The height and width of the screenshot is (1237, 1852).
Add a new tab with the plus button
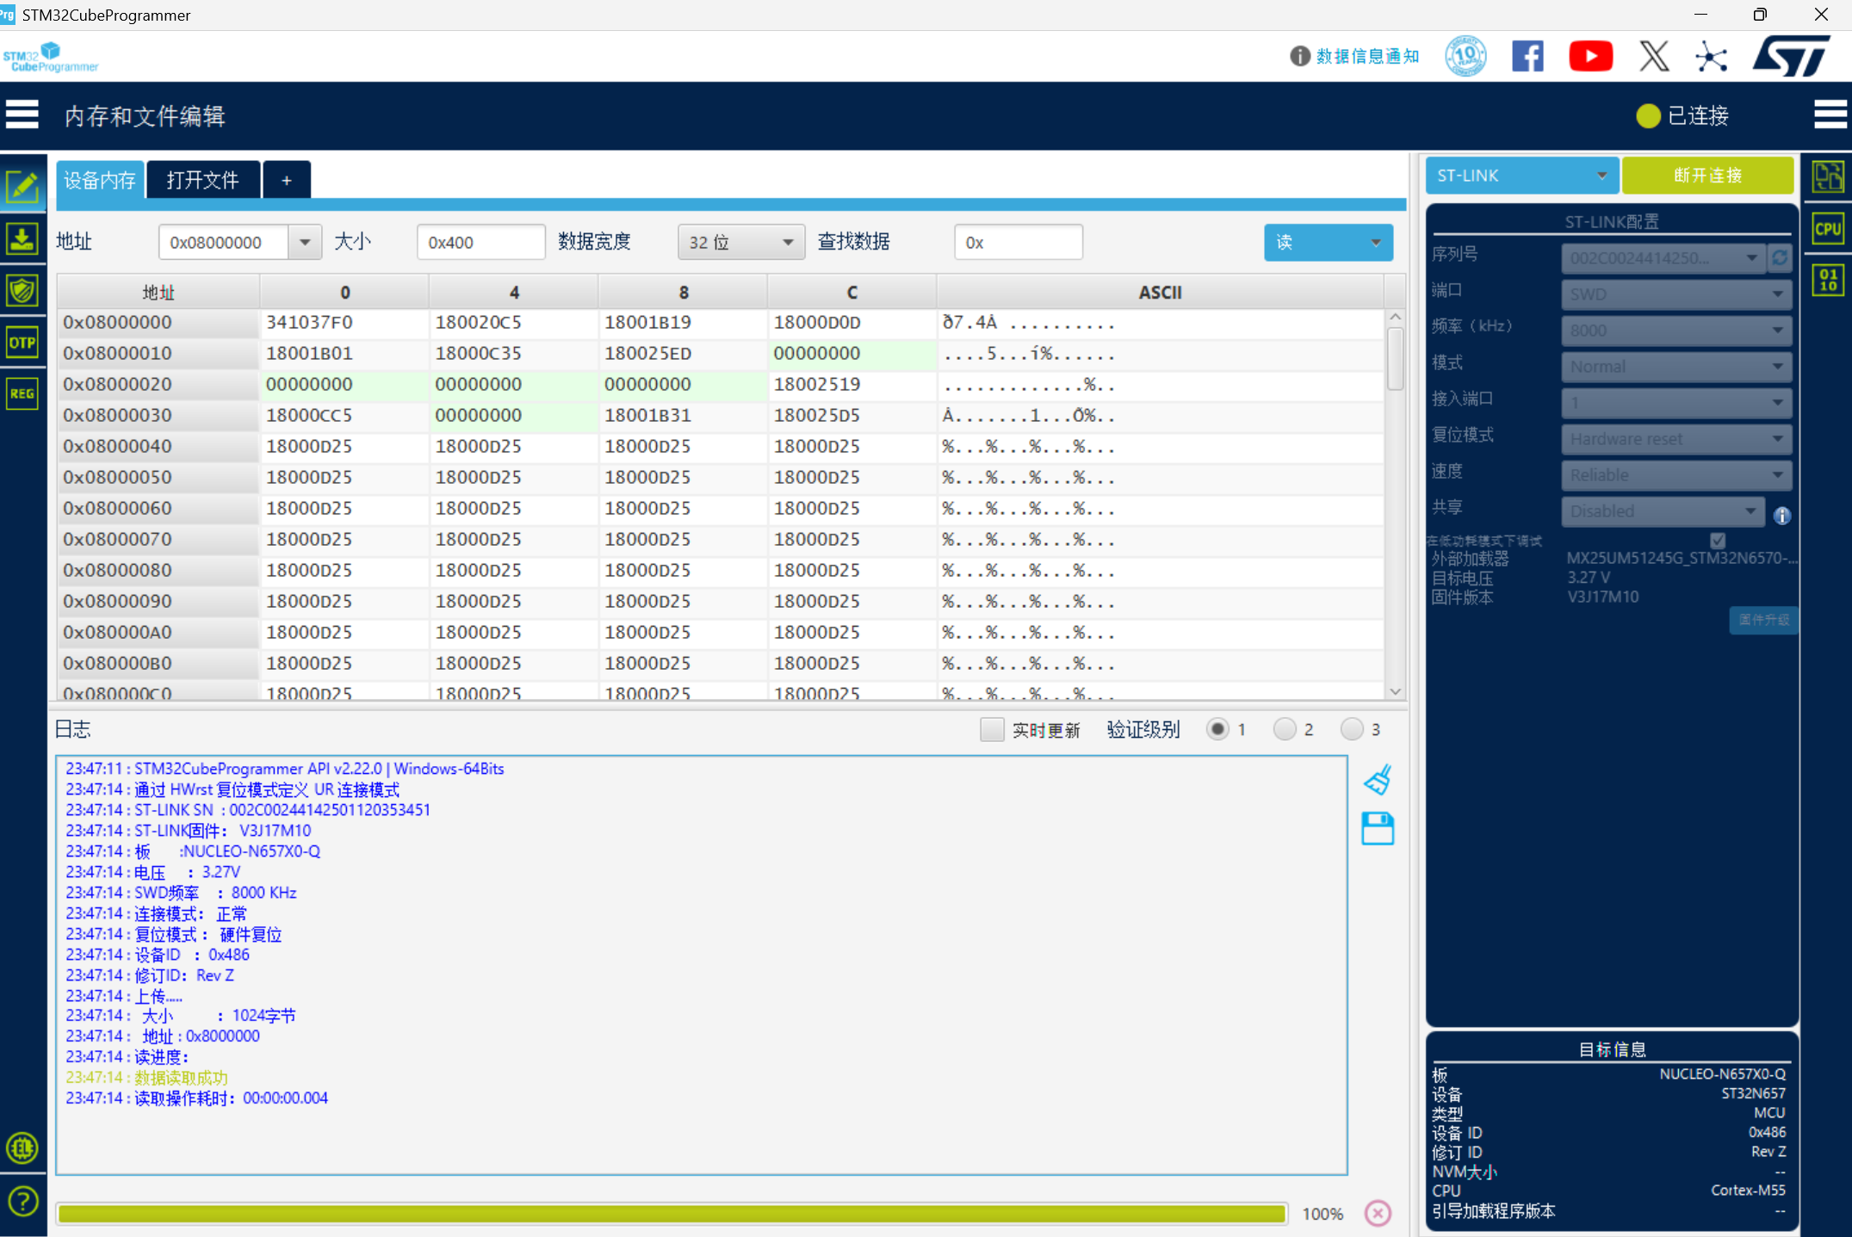pyautogui.click(x=287, y=180)
